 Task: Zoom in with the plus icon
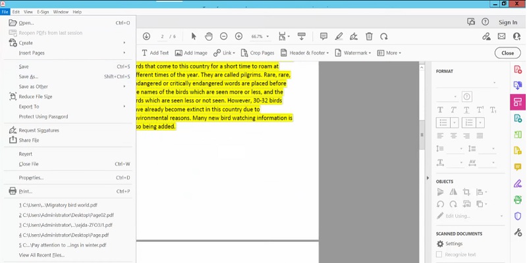[x=238, y=36]
